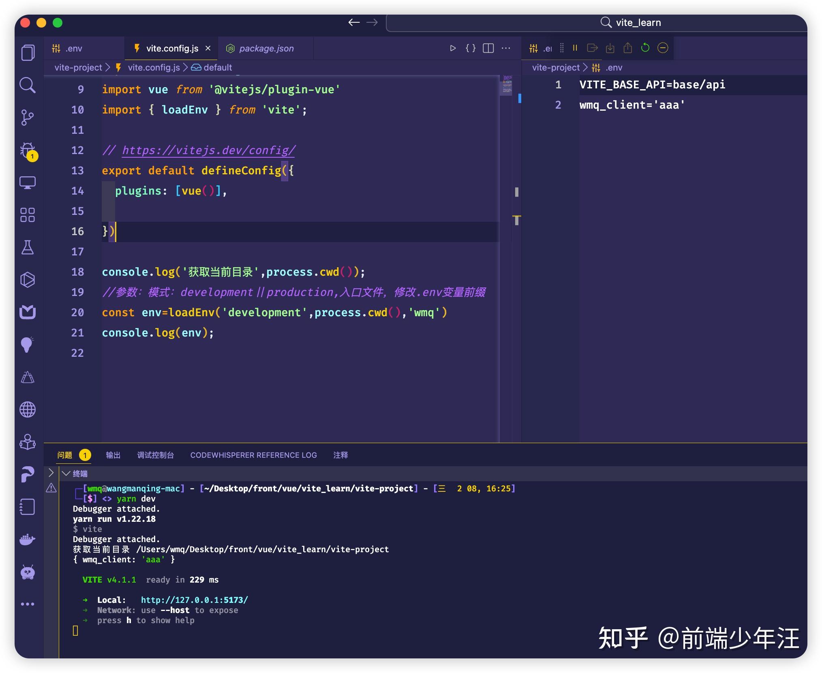Open Run and Debug bug icon
Image resolution: width=822 pixels, height=673 pixels.
28,150
